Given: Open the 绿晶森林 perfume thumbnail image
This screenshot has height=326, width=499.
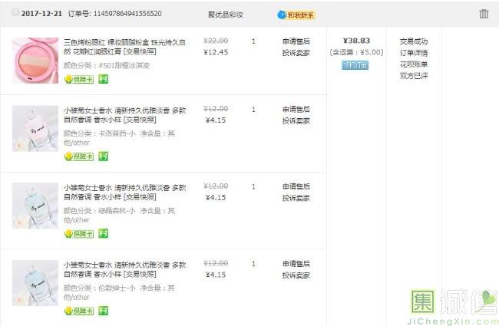Looking at the screenshot, I should (35, 205).
